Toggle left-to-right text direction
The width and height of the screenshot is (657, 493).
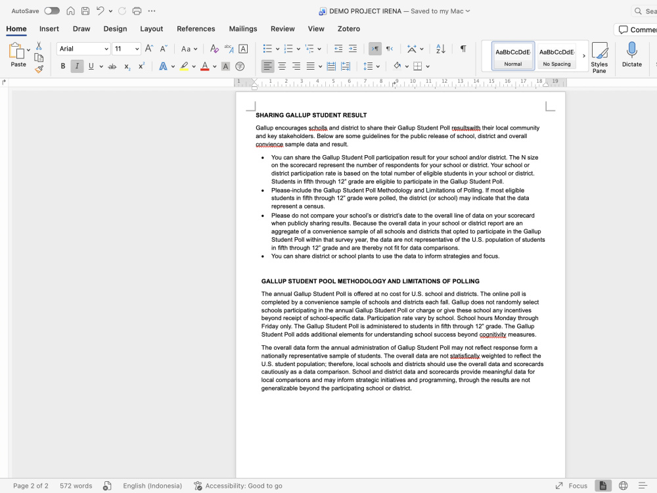(375, 49)
